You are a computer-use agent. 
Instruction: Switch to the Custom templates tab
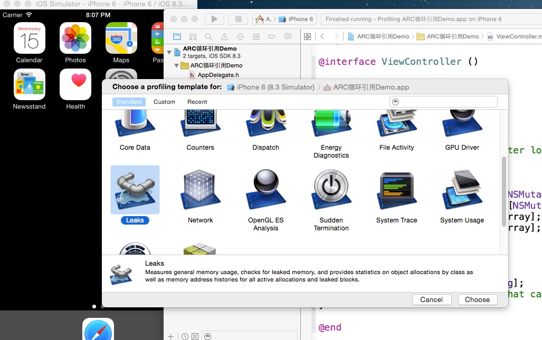tap(164, 102)
